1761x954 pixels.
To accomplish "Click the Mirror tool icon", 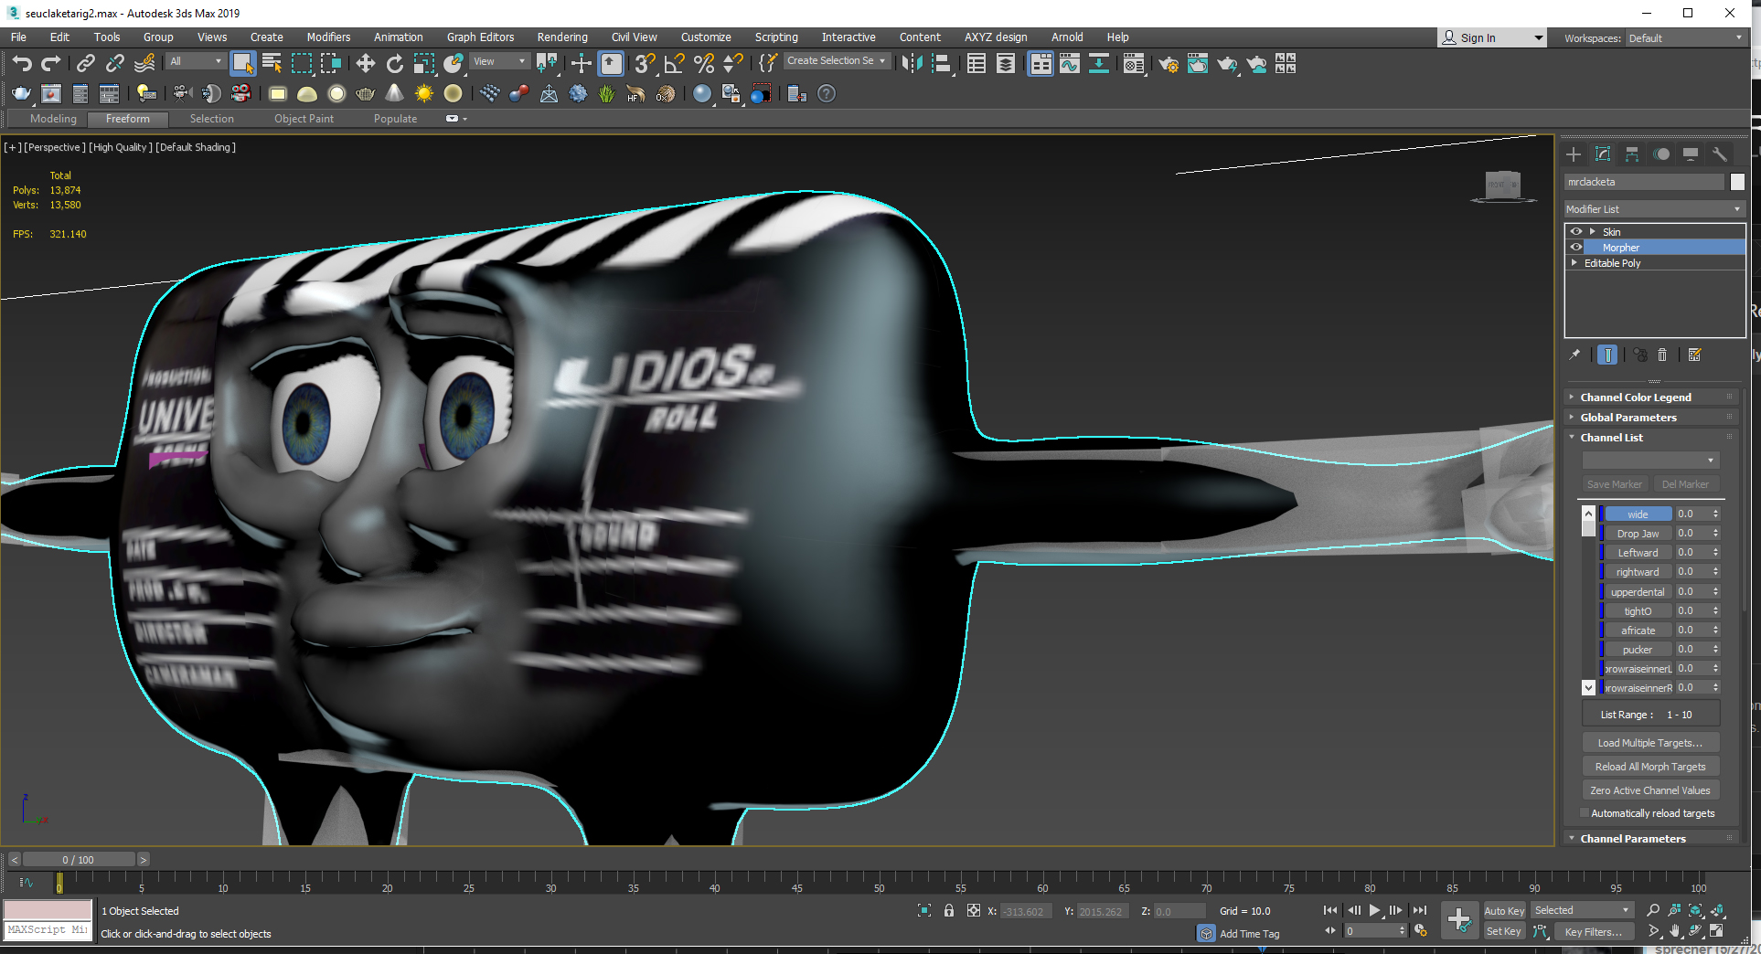I will click(912, 63).
